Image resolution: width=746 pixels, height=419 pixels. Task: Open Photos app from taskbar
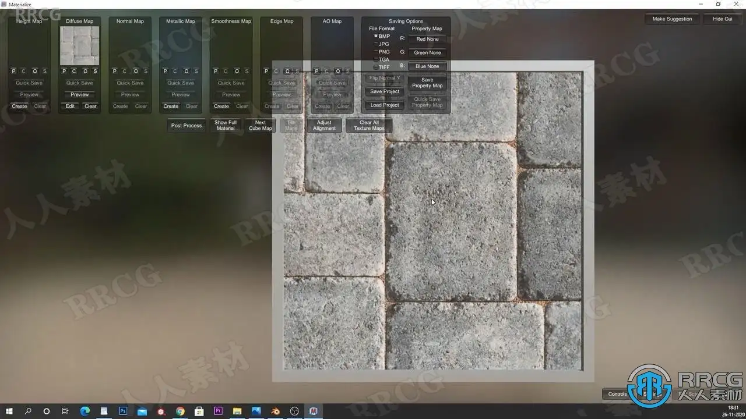(256, 411)
